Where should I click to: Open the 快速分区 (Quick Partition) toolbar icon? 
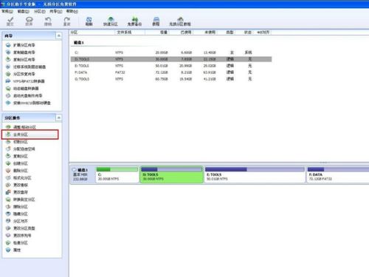coord(111,21)
